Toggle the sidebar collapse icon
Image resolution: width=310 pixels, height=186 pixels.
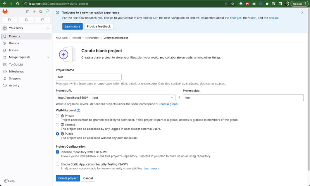(28, 12)
